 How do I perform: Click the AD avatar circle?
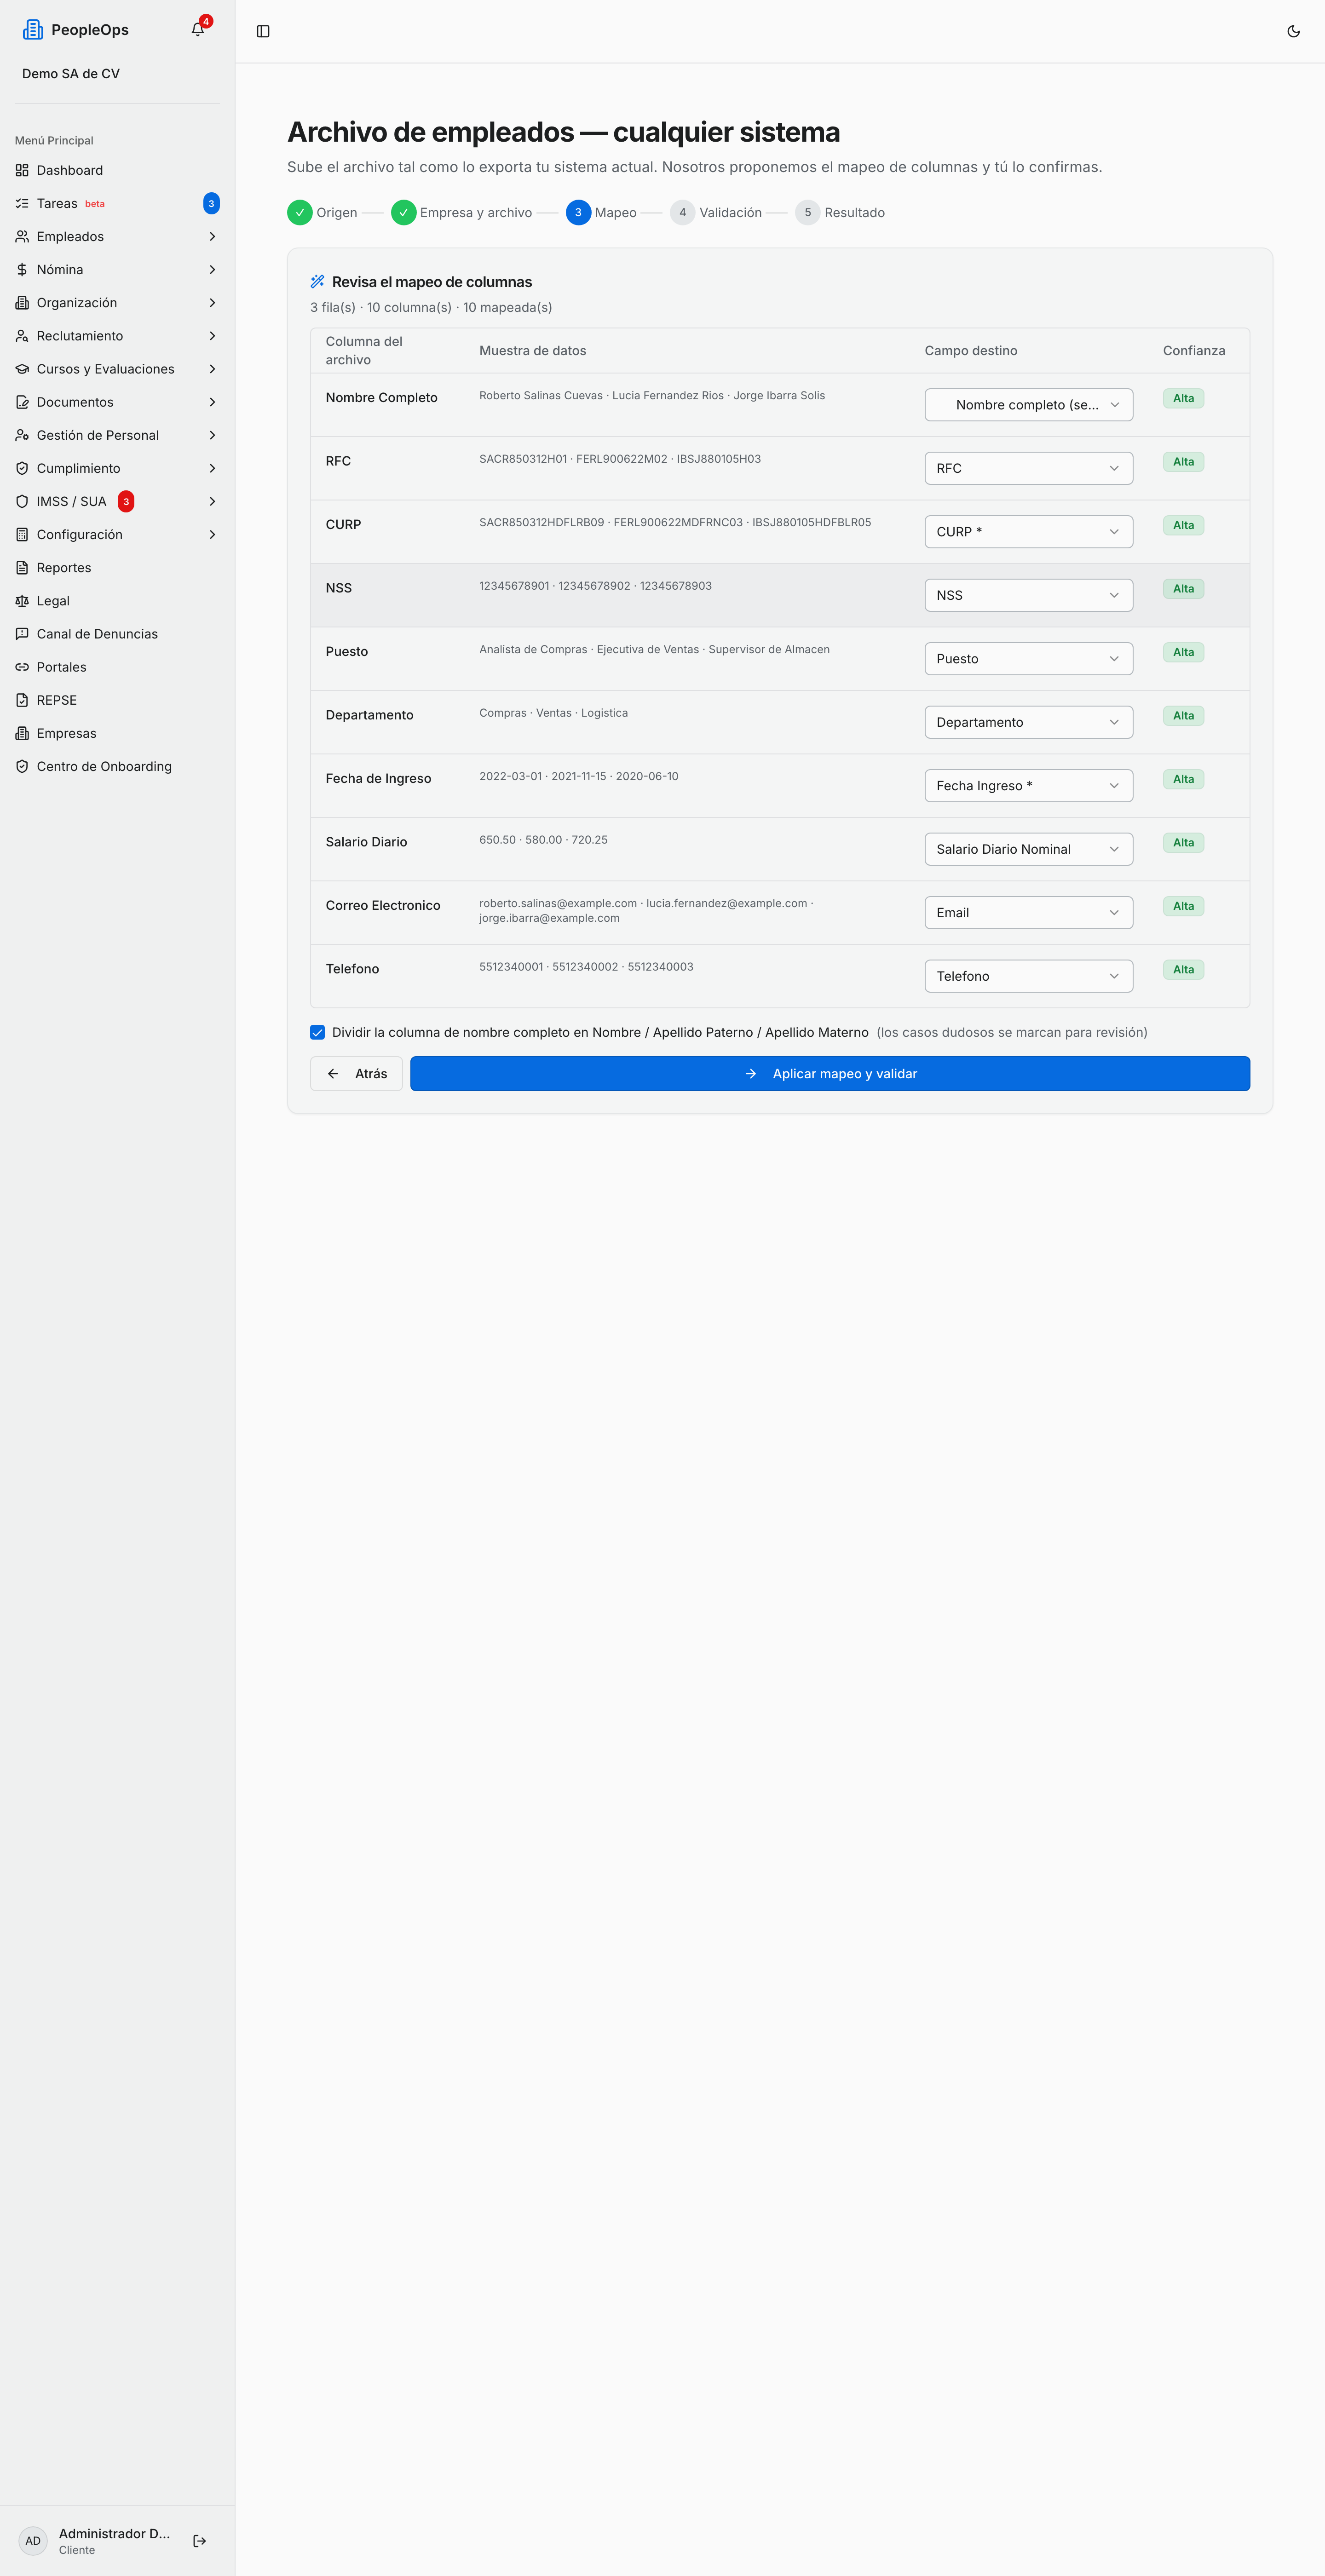click(33, 2540)
